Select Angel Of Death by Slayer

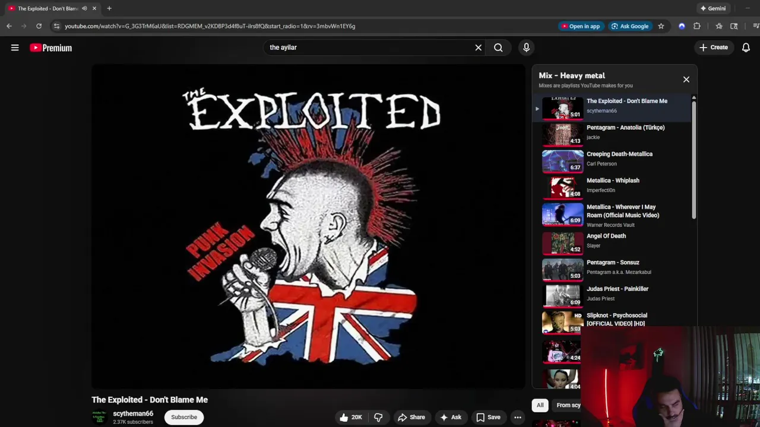pyautogui.click(x=613, y=243)
